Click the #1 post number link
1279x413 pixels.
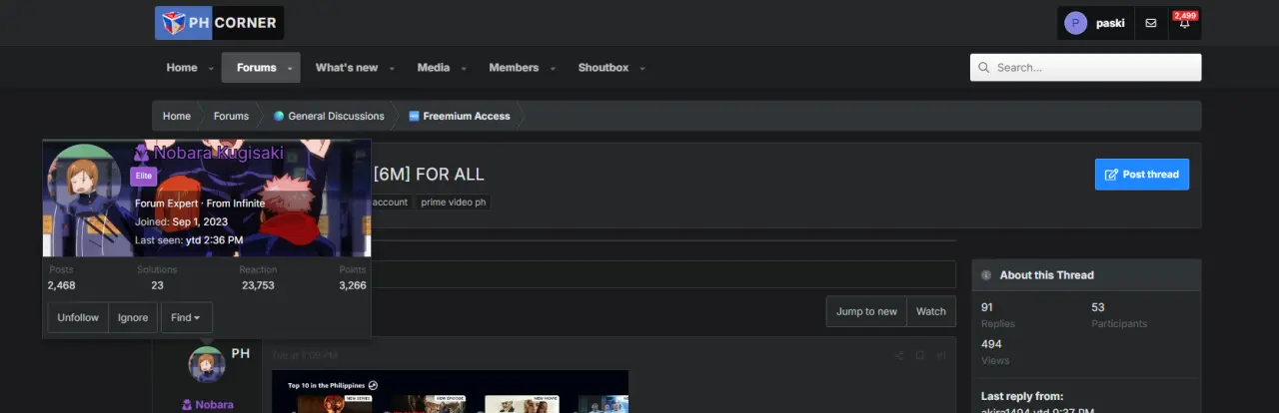[x=940, y=355]
